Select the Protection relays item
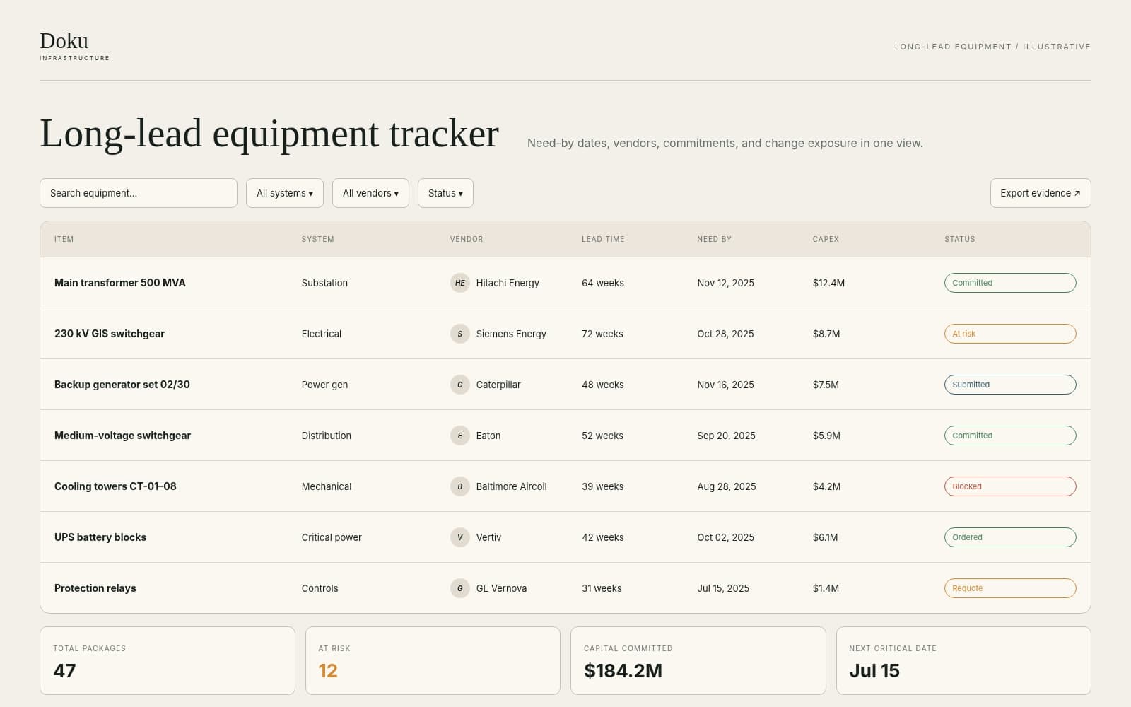This screenshot has height=707, width=1131. pos(95,588)
